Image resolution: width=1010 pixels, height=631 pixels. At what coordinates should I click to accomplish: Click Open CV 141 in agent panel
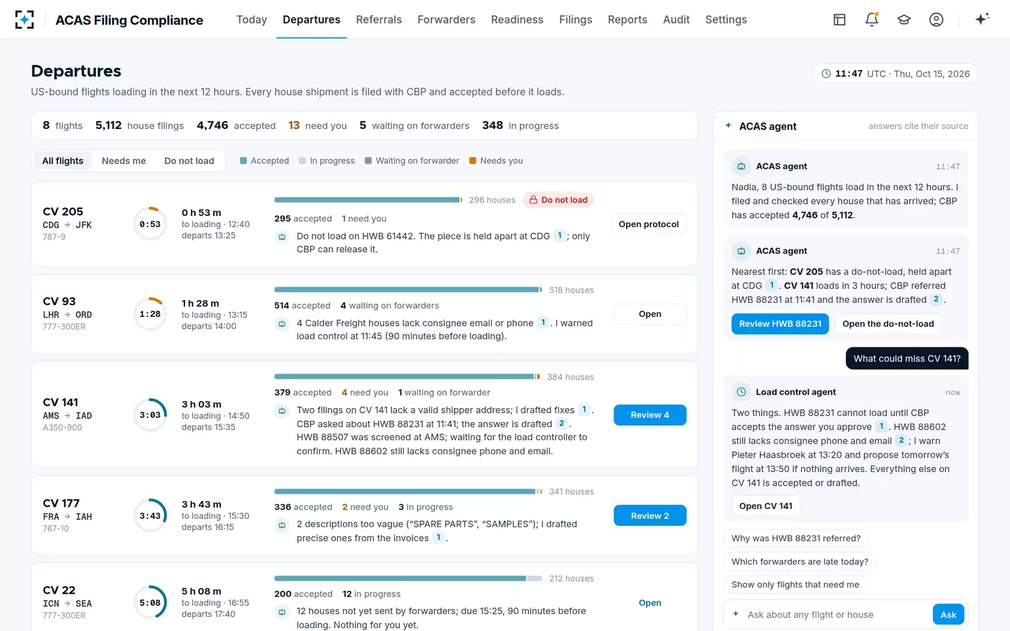pyautogui.click(x=766, y=506)
